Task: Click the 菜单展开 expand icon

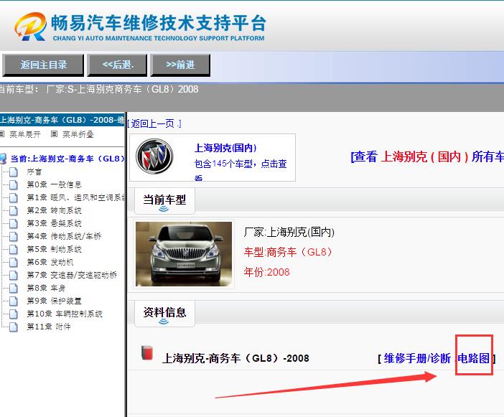Action: pyautogui.click(x=2, y=134)
